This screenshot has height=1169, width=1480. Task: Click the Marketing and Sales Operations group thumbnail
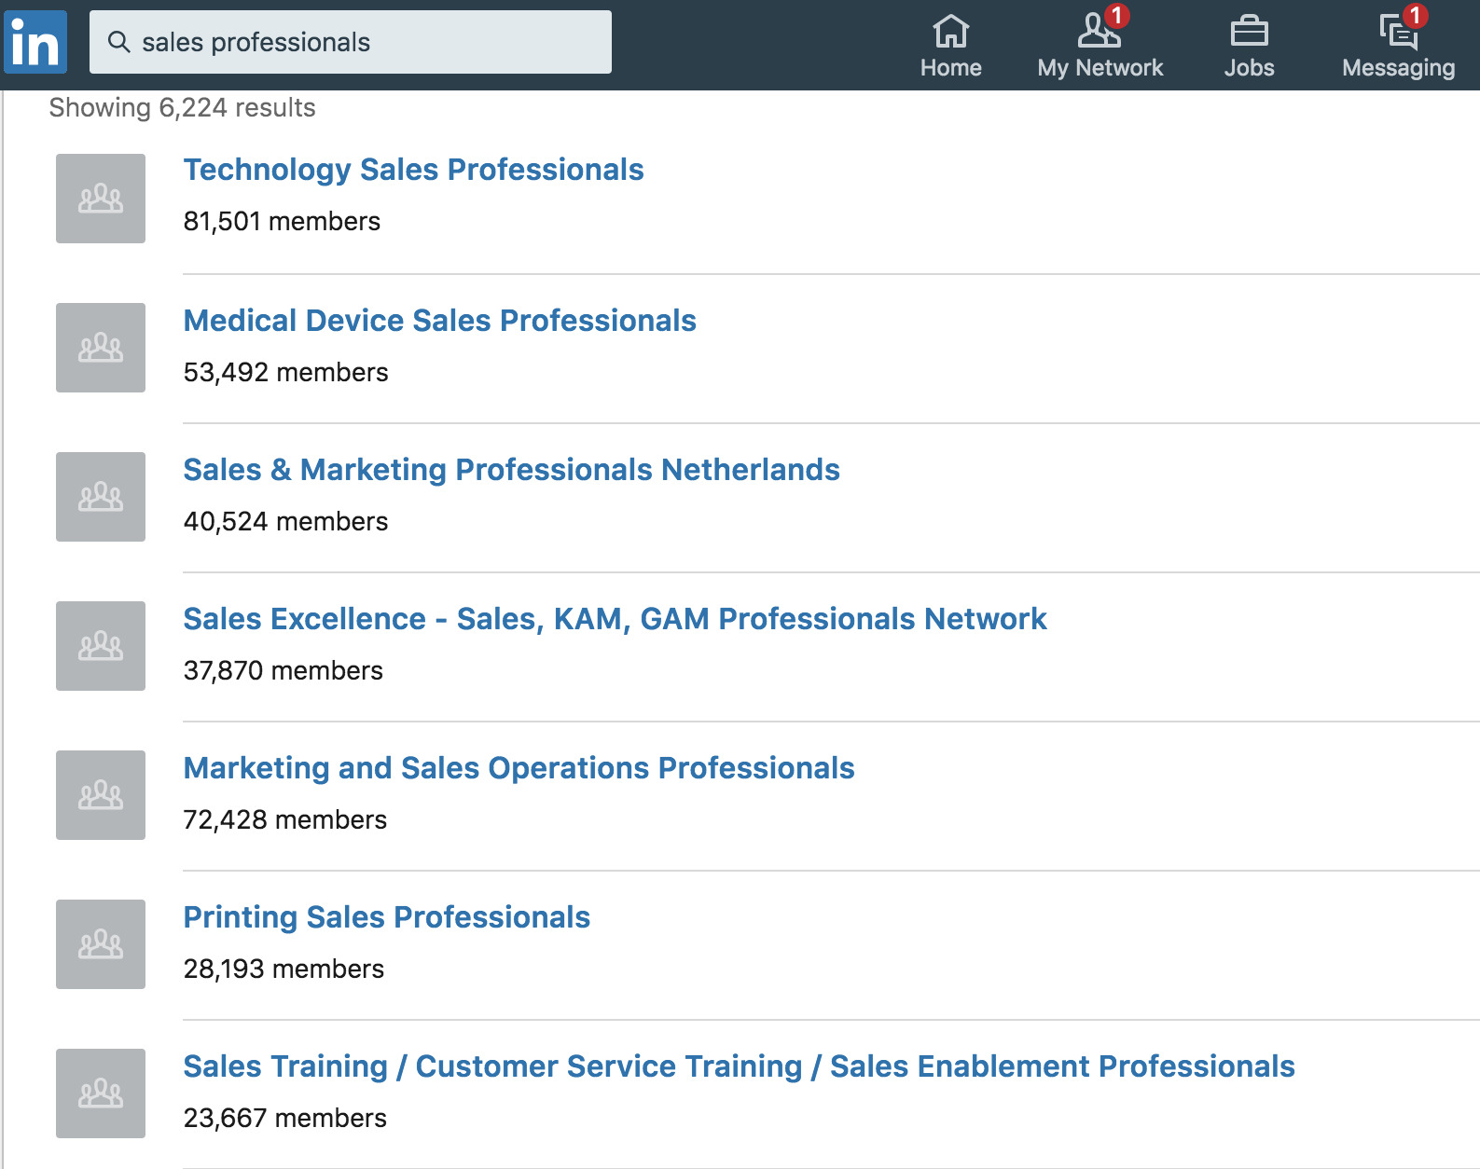pos(101,795)
